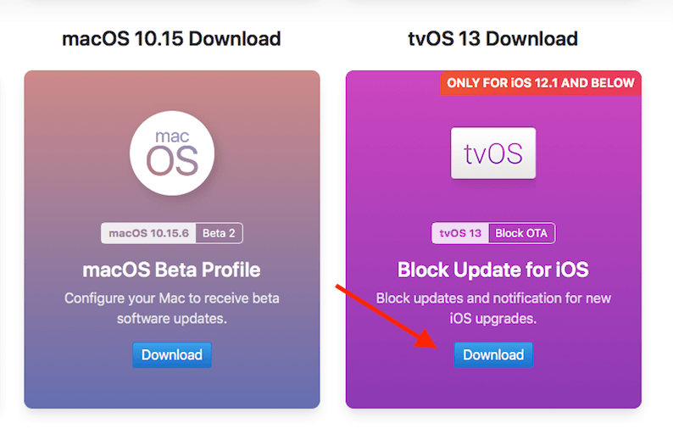This screenshot has width=673, height=440.
Task: Click the tvOS logo icon
Action: [493, 153]
